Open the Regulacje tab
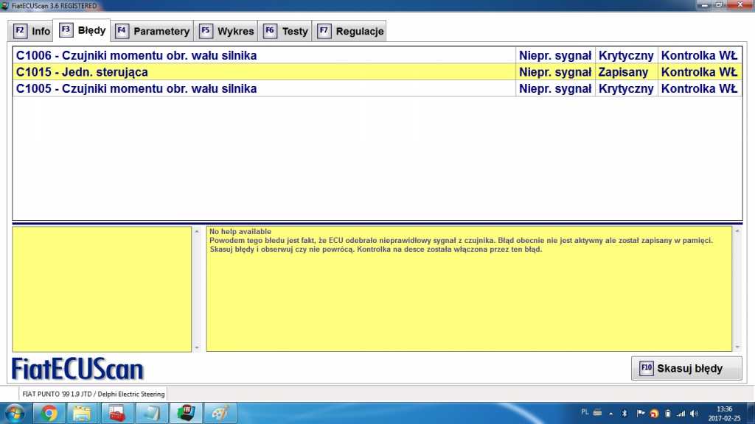Screen dimensions: 755x424 pyautogui.click(x=351, y=31)
